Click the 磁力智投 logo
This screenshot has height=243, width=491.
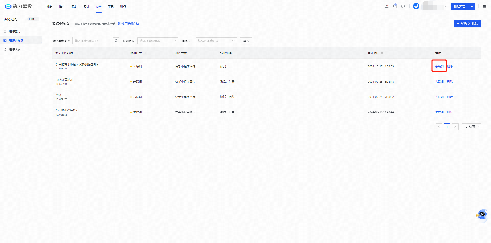click(x=18, y=6)
